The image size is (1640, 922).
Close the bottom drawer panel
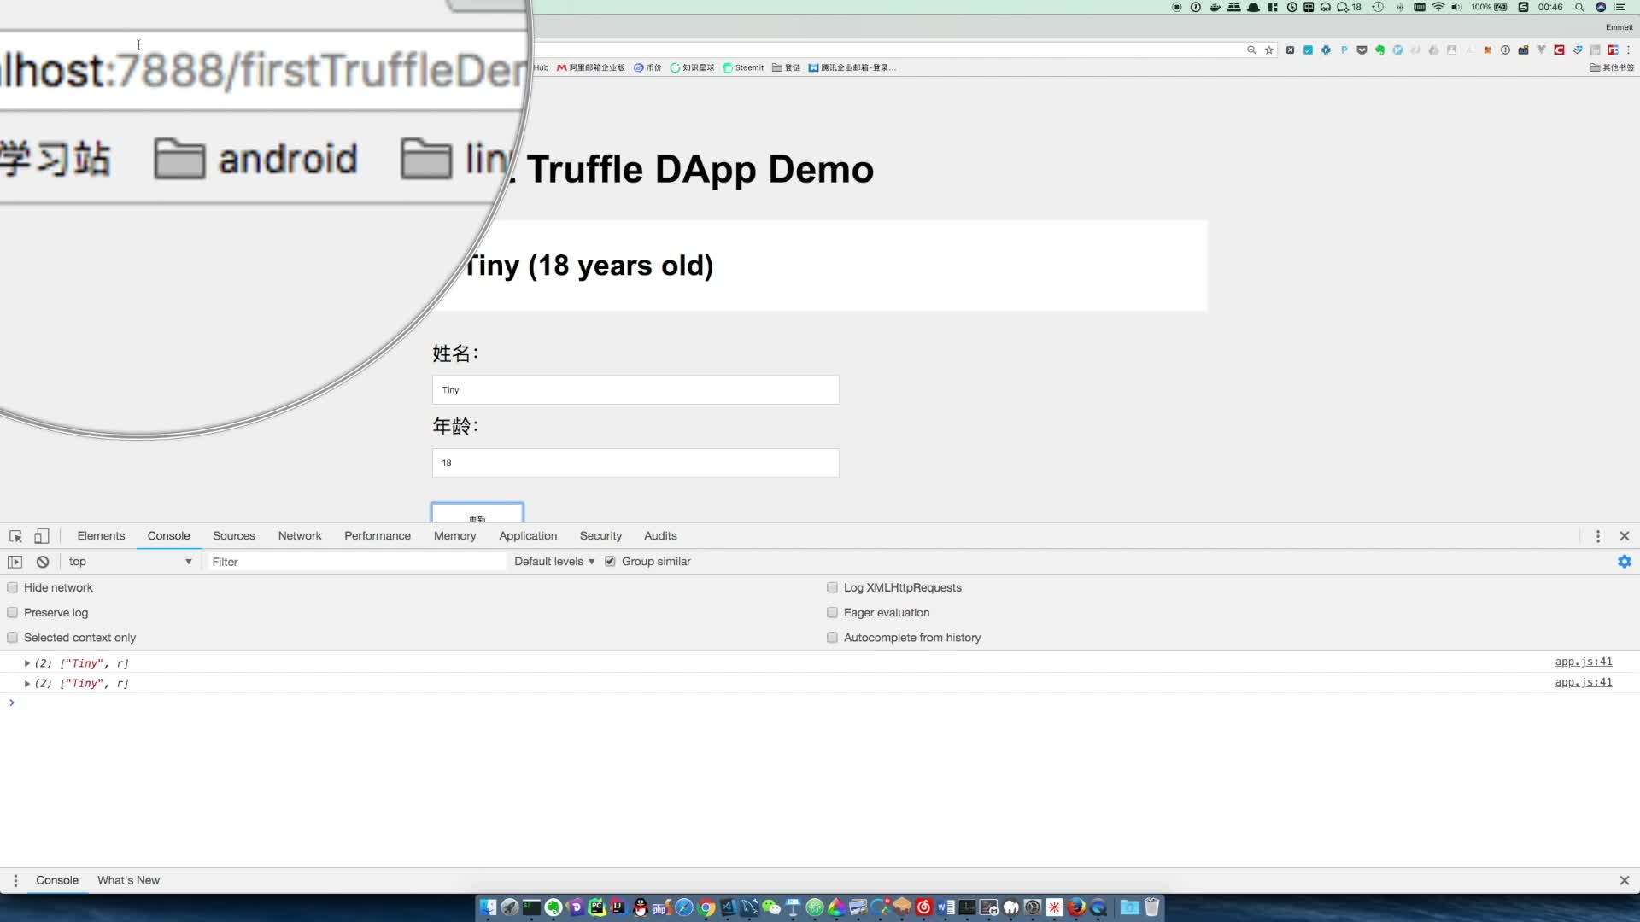tap(1625, 880)
